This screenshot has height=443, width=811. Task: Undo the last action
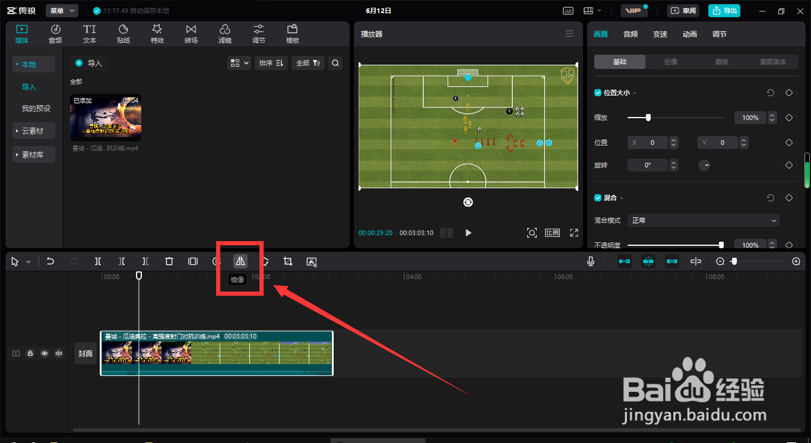(50, 261)
